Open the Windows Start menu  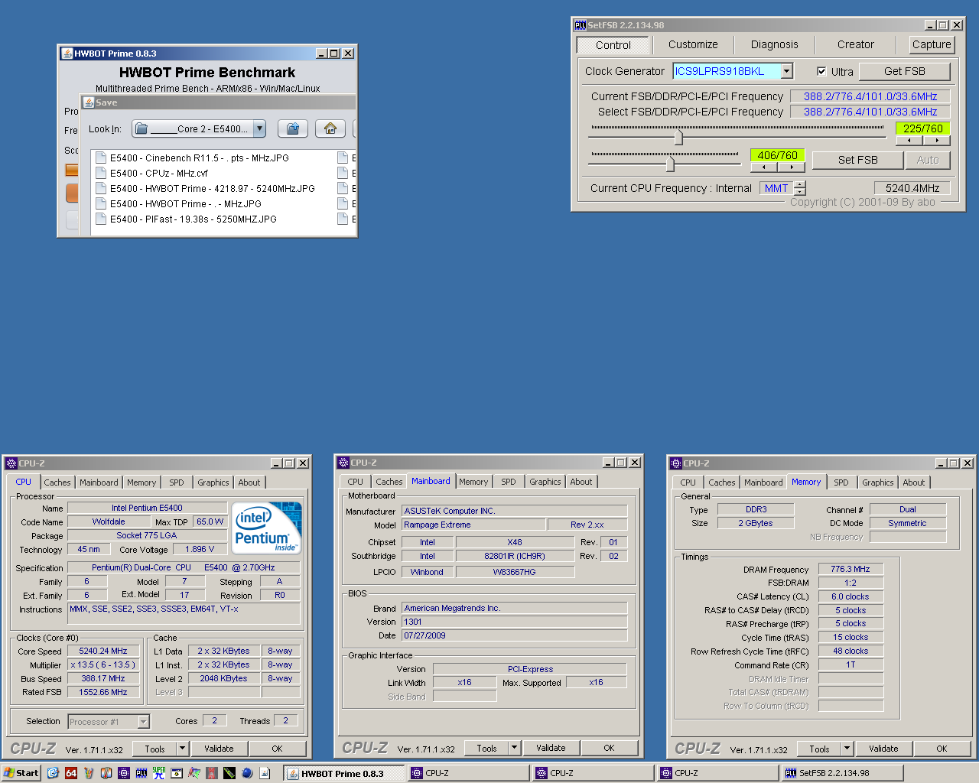[21, 773]
